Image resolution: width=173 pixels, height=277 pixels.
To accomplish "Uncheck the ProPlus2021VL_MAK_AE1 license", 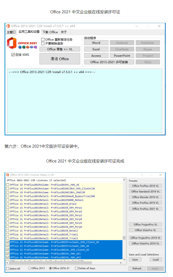I will coord(8,253).
